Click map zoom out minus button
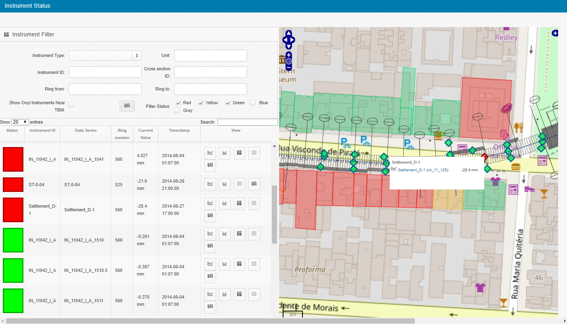 click(x=289, y=67)
